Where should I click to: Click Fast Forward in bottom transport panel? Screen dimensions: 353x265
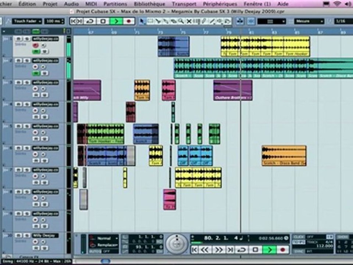tap(218, 250)
